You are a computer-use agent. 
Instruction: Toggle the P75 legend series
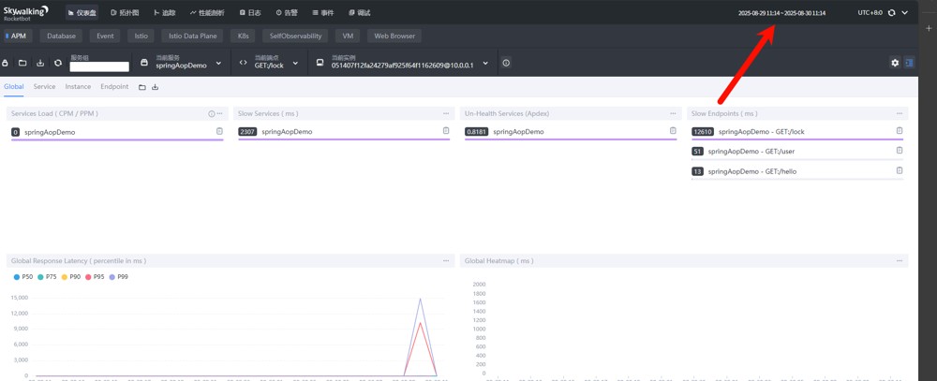(x=47, y=277)
